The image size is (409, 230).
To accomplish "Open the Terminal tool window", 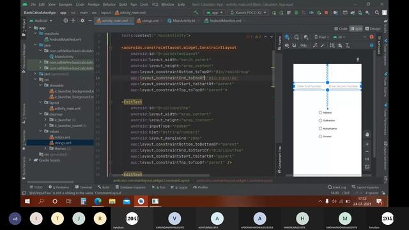I will (84, 187).
